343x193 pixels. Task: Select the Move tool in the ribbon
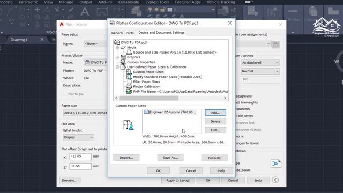pyautogui.click(x=38, y=10)
